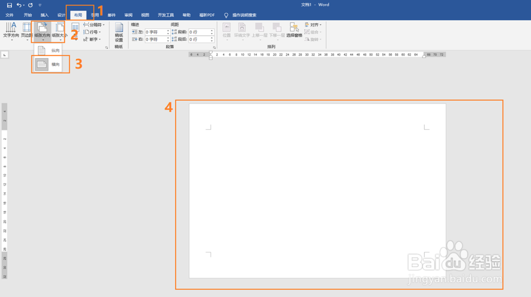Open the 选择窗格 selection pane

(x=294, y=30)
